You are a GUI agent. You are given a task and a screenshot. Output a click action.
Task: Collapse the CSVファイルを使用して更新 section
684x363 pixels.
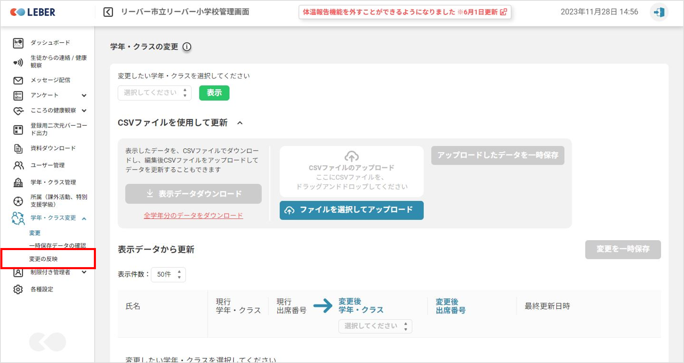pos(240,123)
